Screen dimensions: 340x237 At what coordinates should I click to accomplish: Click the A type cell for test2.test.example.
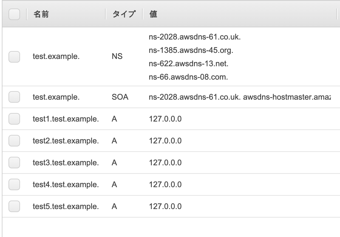tap(114, 141)
